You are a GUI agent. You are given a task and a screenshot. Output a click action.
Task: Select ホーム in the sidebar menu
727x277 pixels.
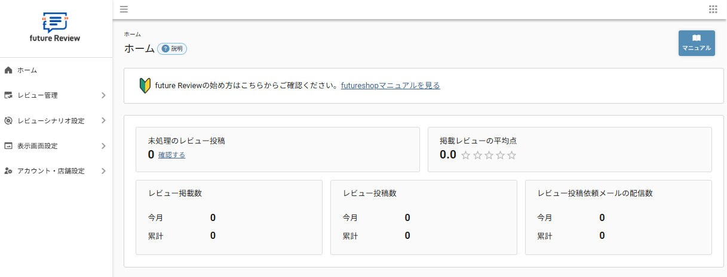[27, 70]
